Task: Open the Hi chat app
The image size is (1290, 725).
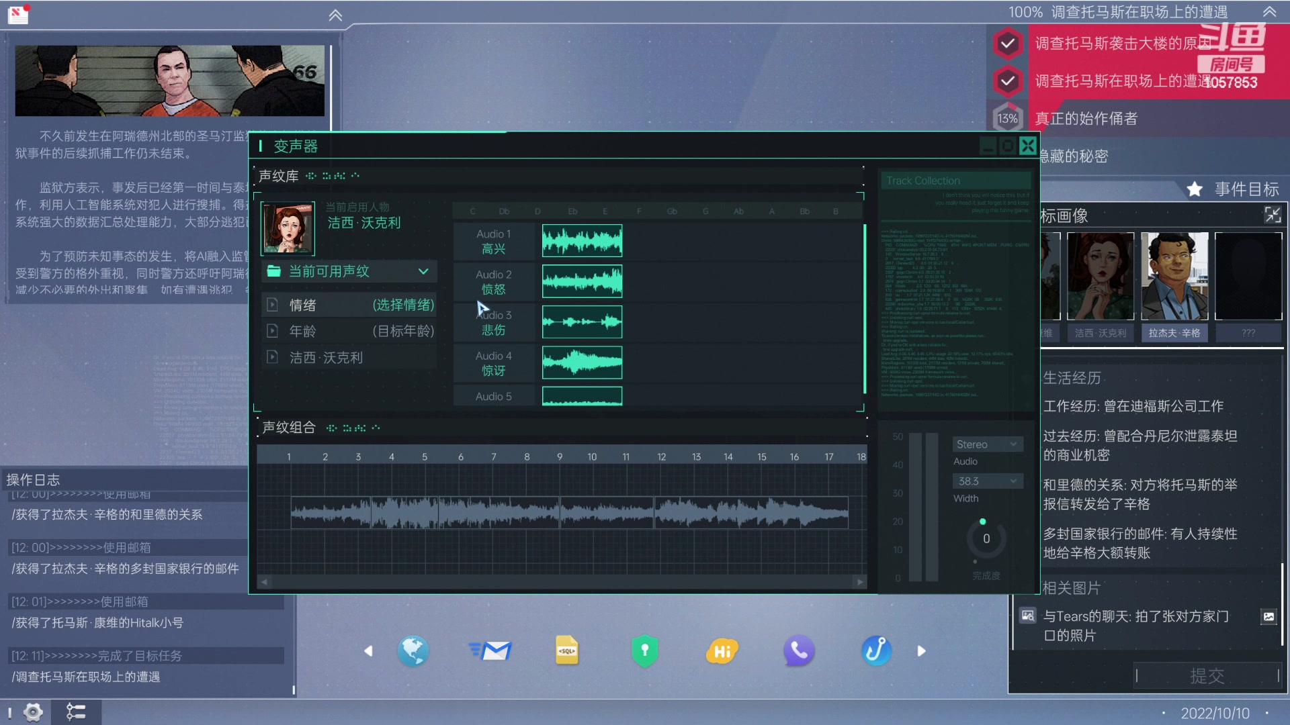Action: click(x=722, y=651)
